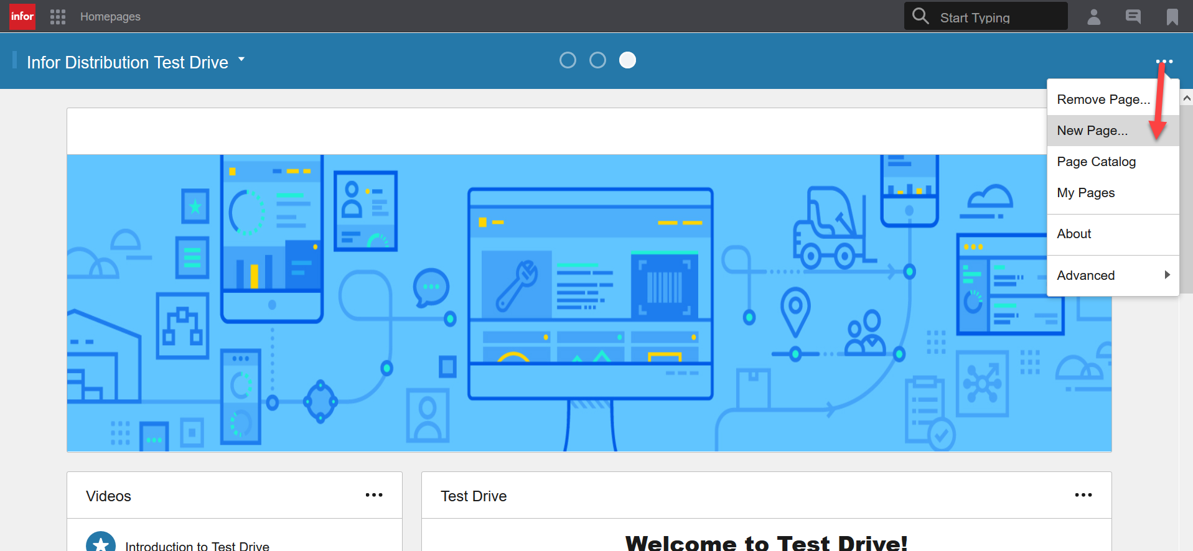Expand the Infor Distribution Test Drive title dropdown

click(x=241, y=60)
